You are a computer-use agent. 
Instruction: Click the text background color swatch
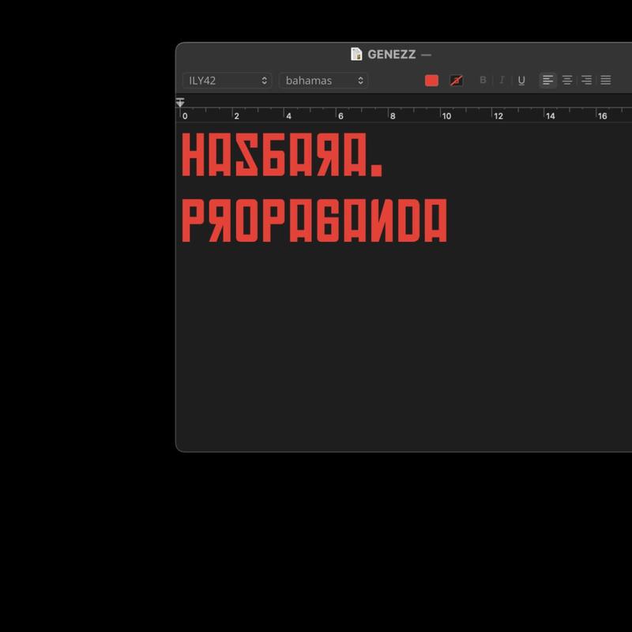tap(457, 81)
